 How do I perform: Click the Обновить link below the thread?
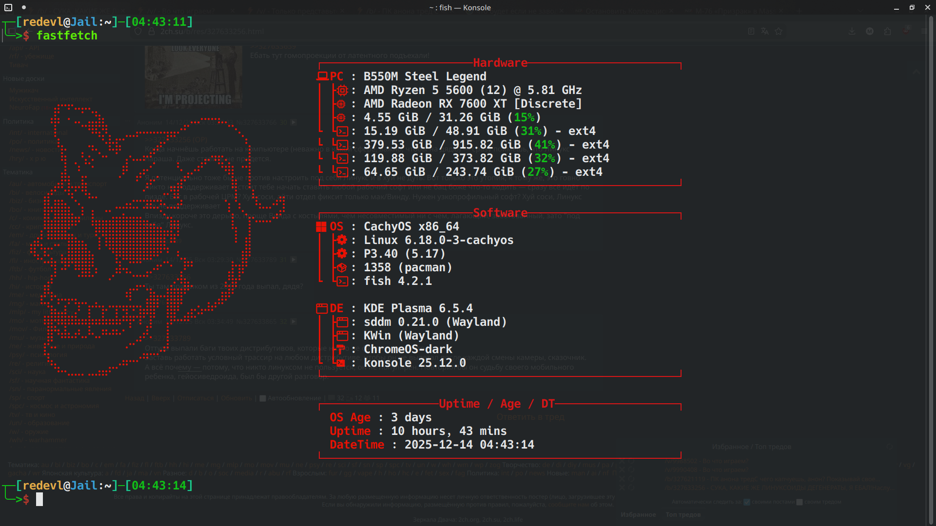(x=236, y=398)
